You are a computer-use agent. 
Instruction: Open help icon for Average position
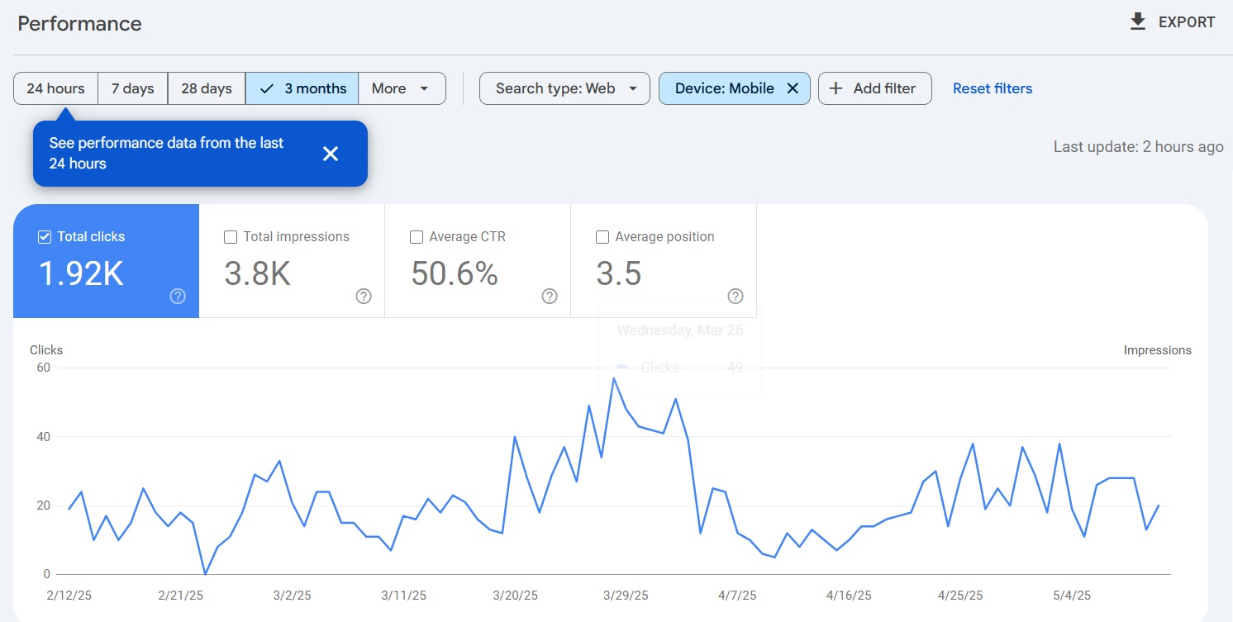coord(736,296)
